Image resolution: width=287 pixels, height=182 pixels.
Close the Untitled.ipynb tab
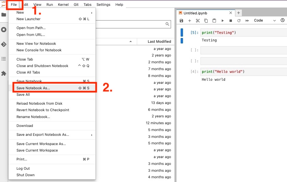(x=231, y=13)
